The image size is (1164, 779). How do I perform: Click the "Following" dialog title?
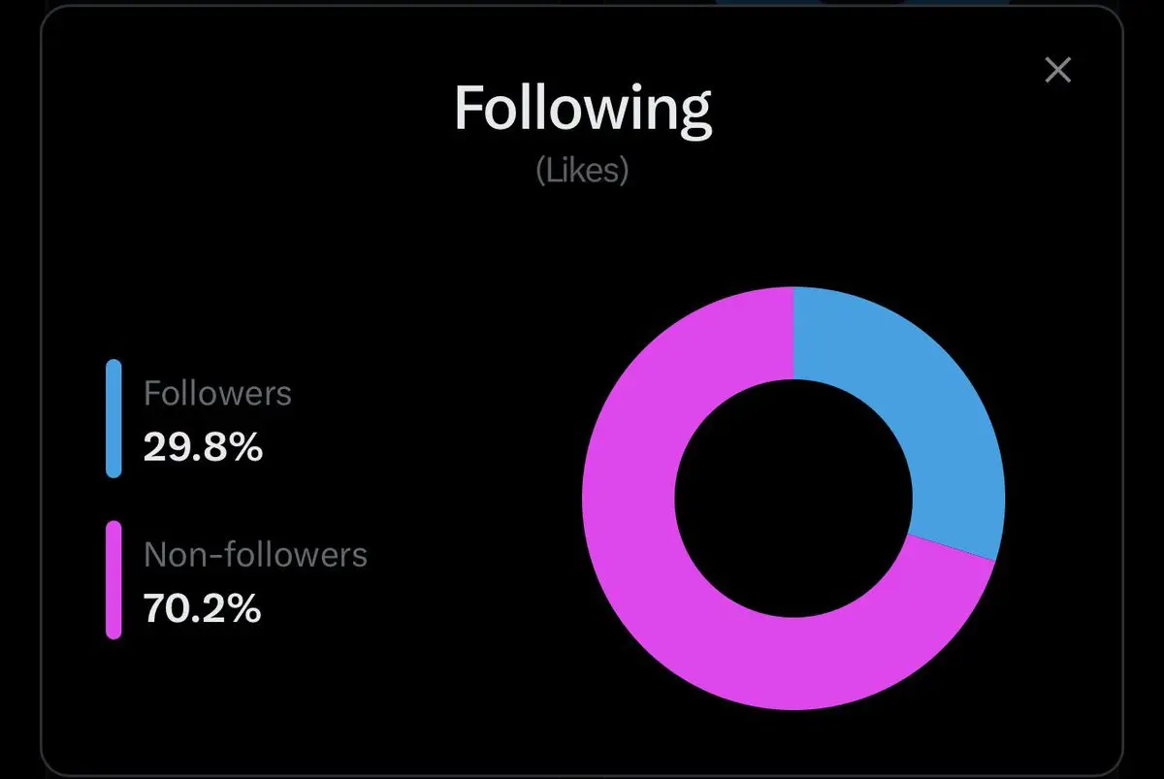coord(583,108)
